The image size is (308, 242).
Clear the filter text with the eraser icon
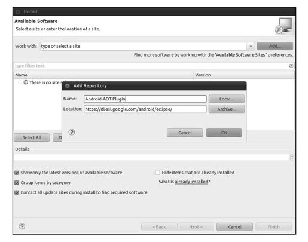tap(291, 66)
